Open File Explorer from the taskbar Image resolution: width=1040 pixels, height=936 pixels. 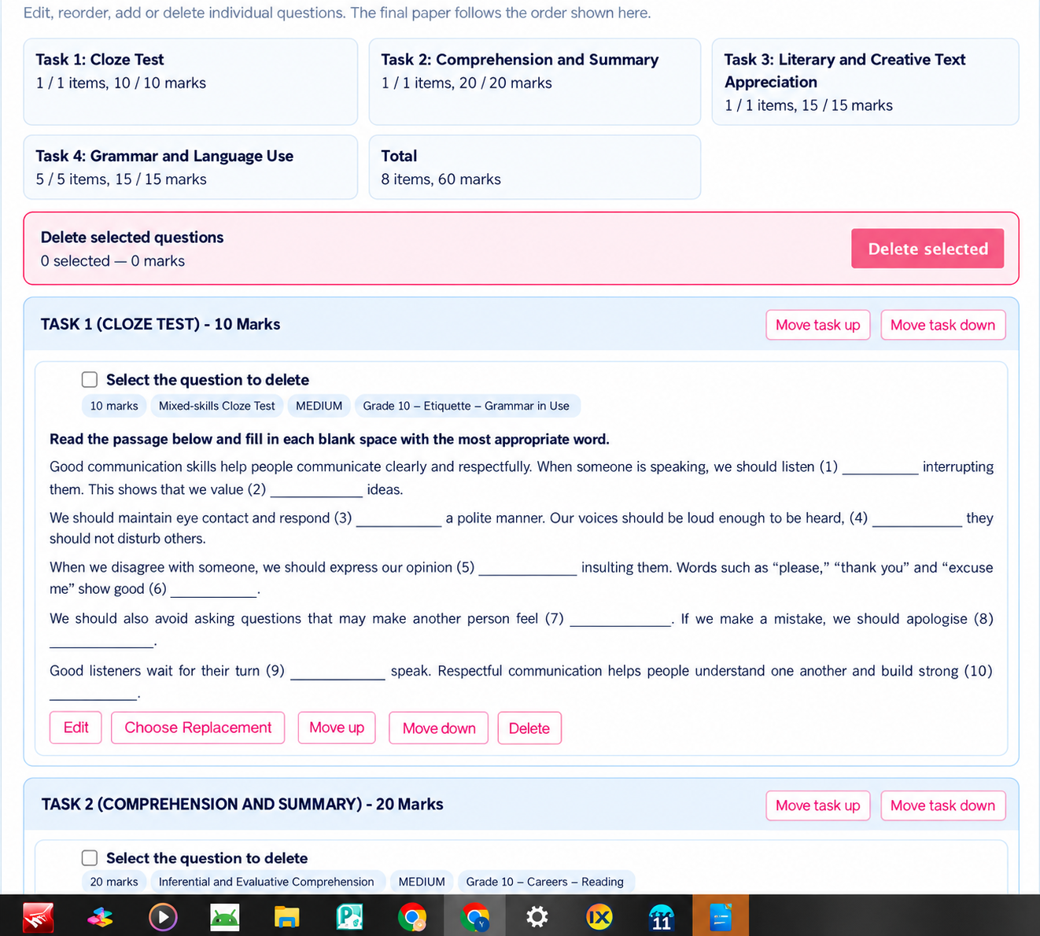click(287, 917)
